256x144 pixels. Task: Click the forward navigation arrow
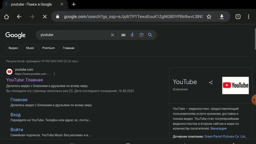[x=32, y=17]
